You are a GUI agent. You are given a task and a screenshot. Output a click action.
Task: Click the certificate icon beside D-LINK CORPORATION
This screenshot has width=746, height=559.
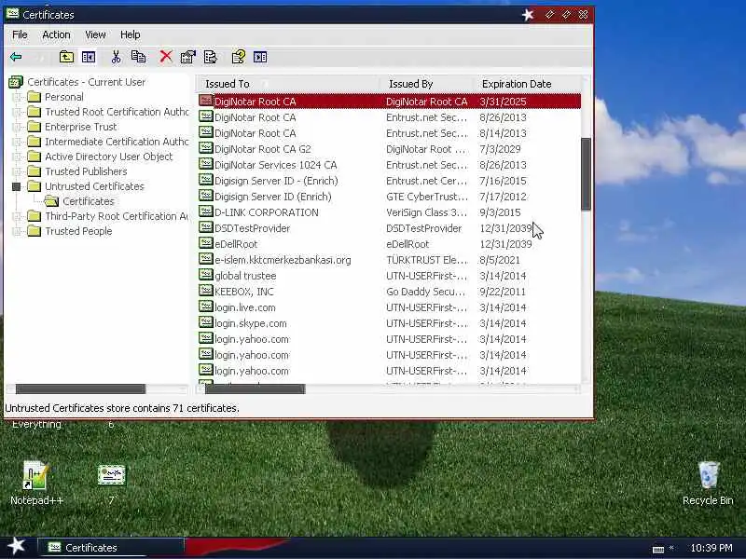coord(205,211)
